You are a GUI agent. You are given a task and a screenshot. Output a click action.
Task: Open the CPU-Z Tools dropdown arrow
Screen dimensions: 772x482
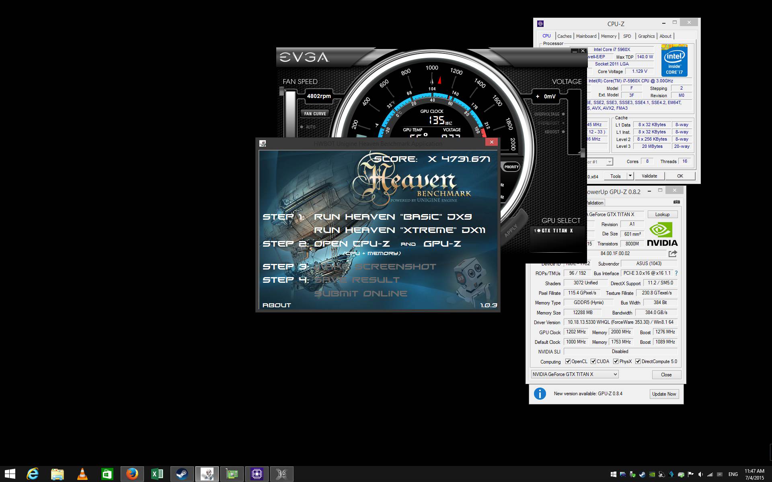[x=630, y=176]
